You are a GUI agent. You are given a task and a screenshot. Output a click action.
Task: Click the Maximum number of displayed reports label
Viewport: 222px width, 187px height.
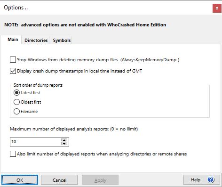[x=74, y=129]
